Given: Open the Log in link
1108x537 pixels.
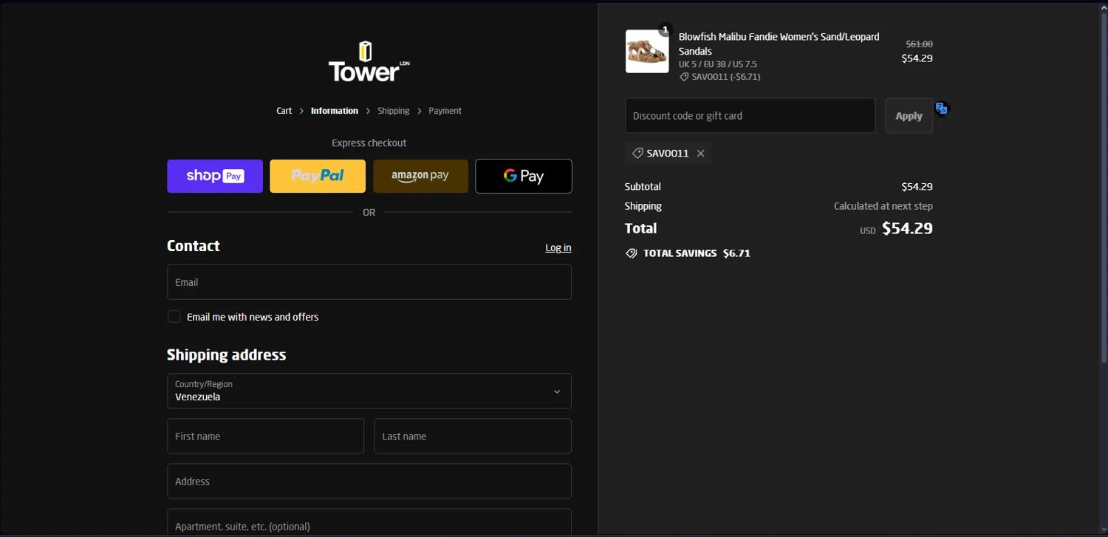Looking at the screenshot, I should [558, 247].
